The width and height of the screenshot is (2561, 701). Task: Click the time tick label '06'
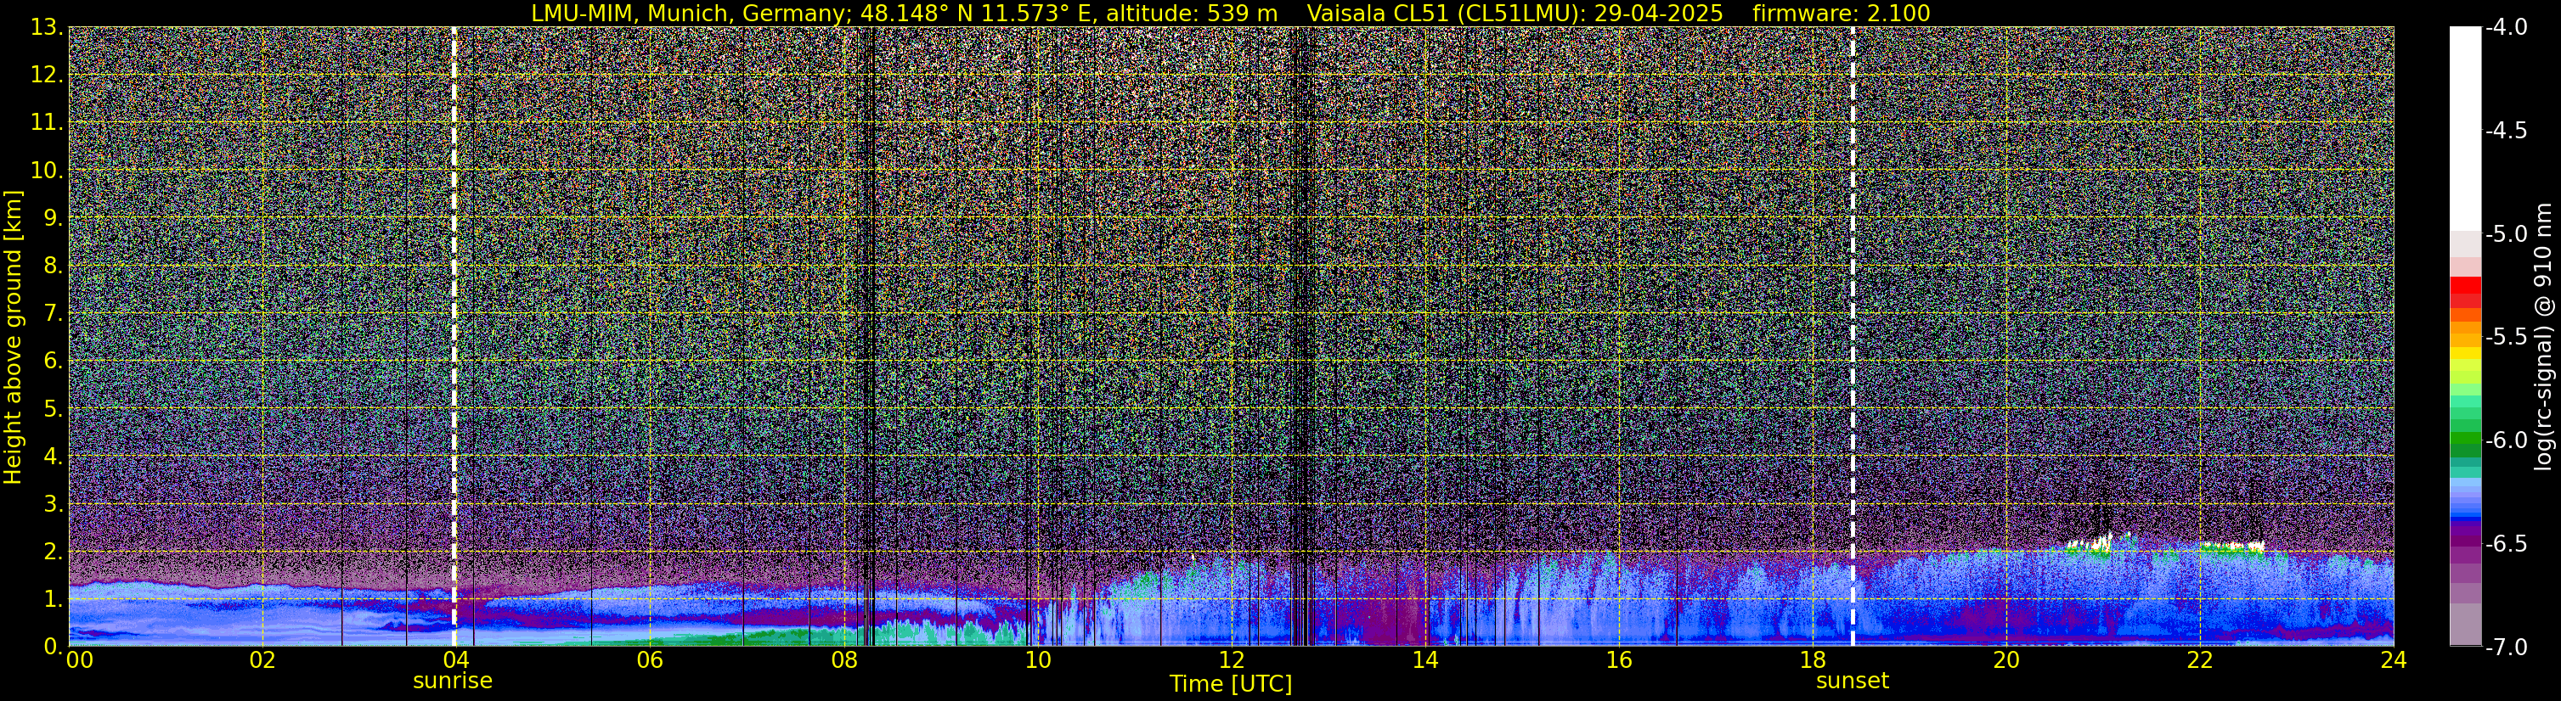(x=649, y=660)
